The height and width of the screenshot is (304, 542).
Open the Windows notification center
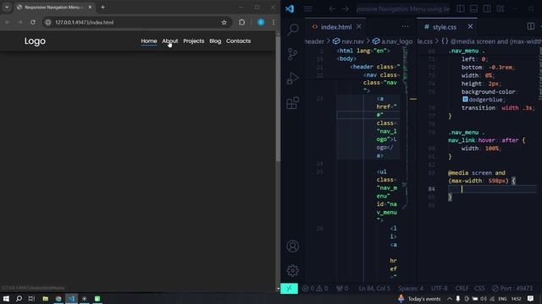point(531,298)
